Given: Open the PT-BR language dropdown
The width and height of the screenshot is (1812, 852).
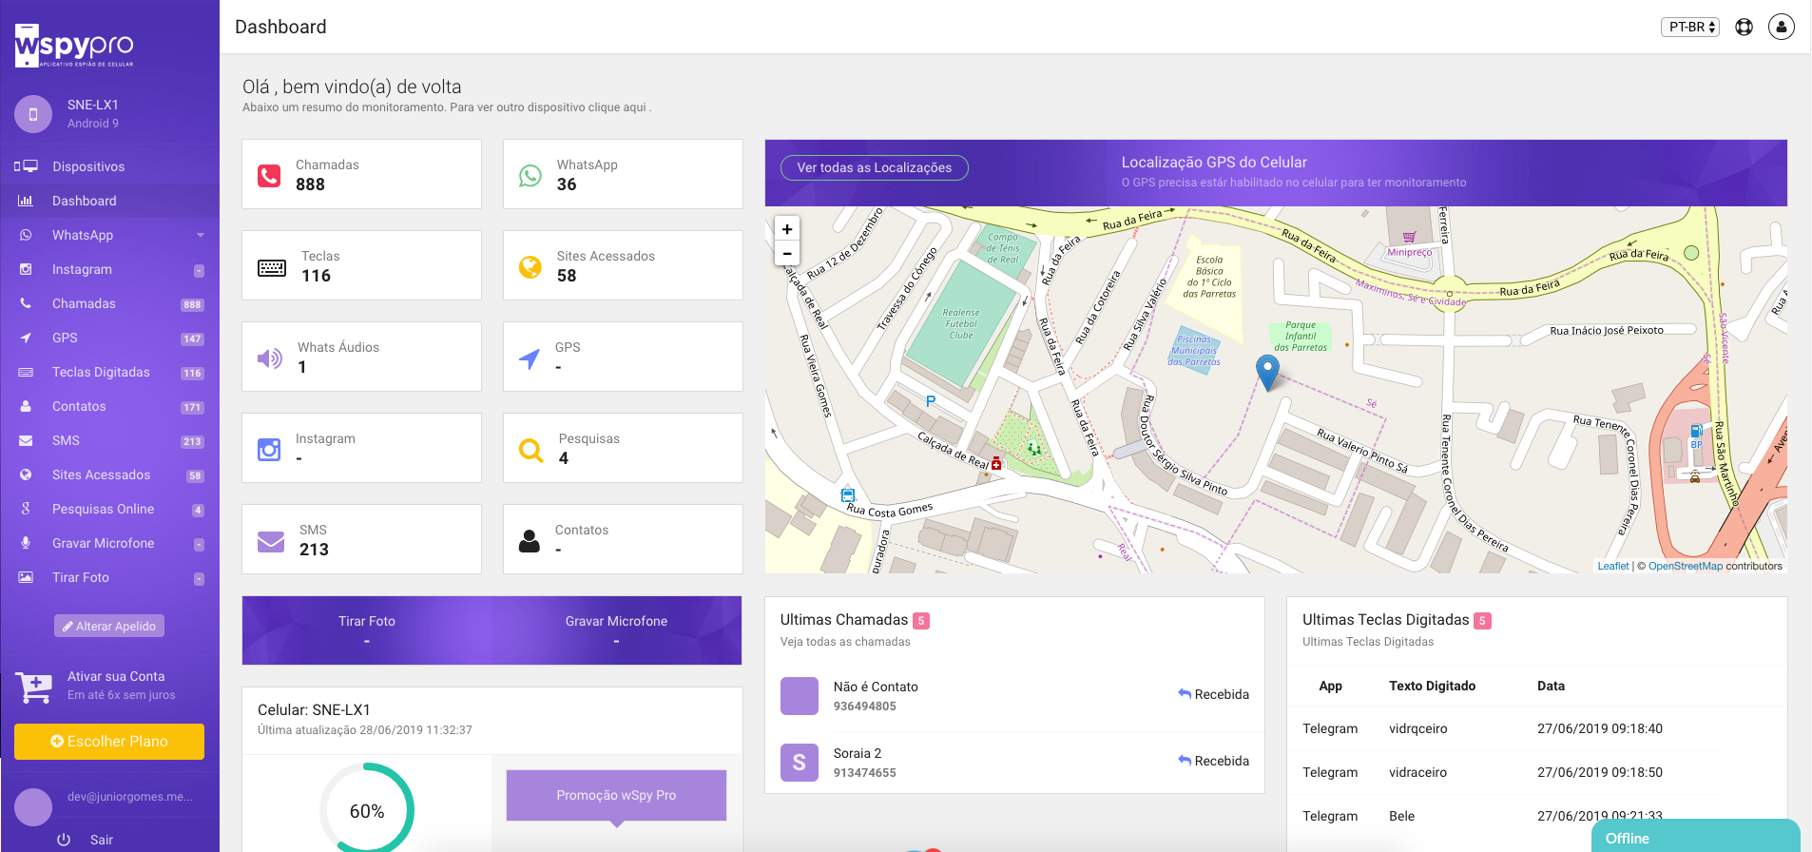Looking at the screenshot, I should (x=1690, y=28).
